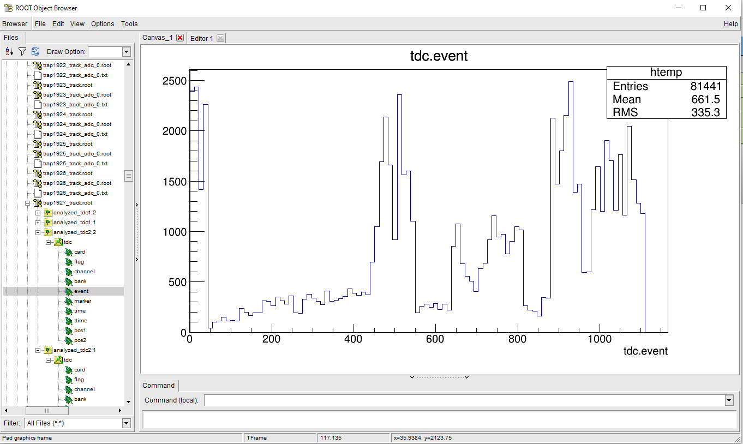Click the alphabetical sort icon in Files toolbar

coord(9,51)
